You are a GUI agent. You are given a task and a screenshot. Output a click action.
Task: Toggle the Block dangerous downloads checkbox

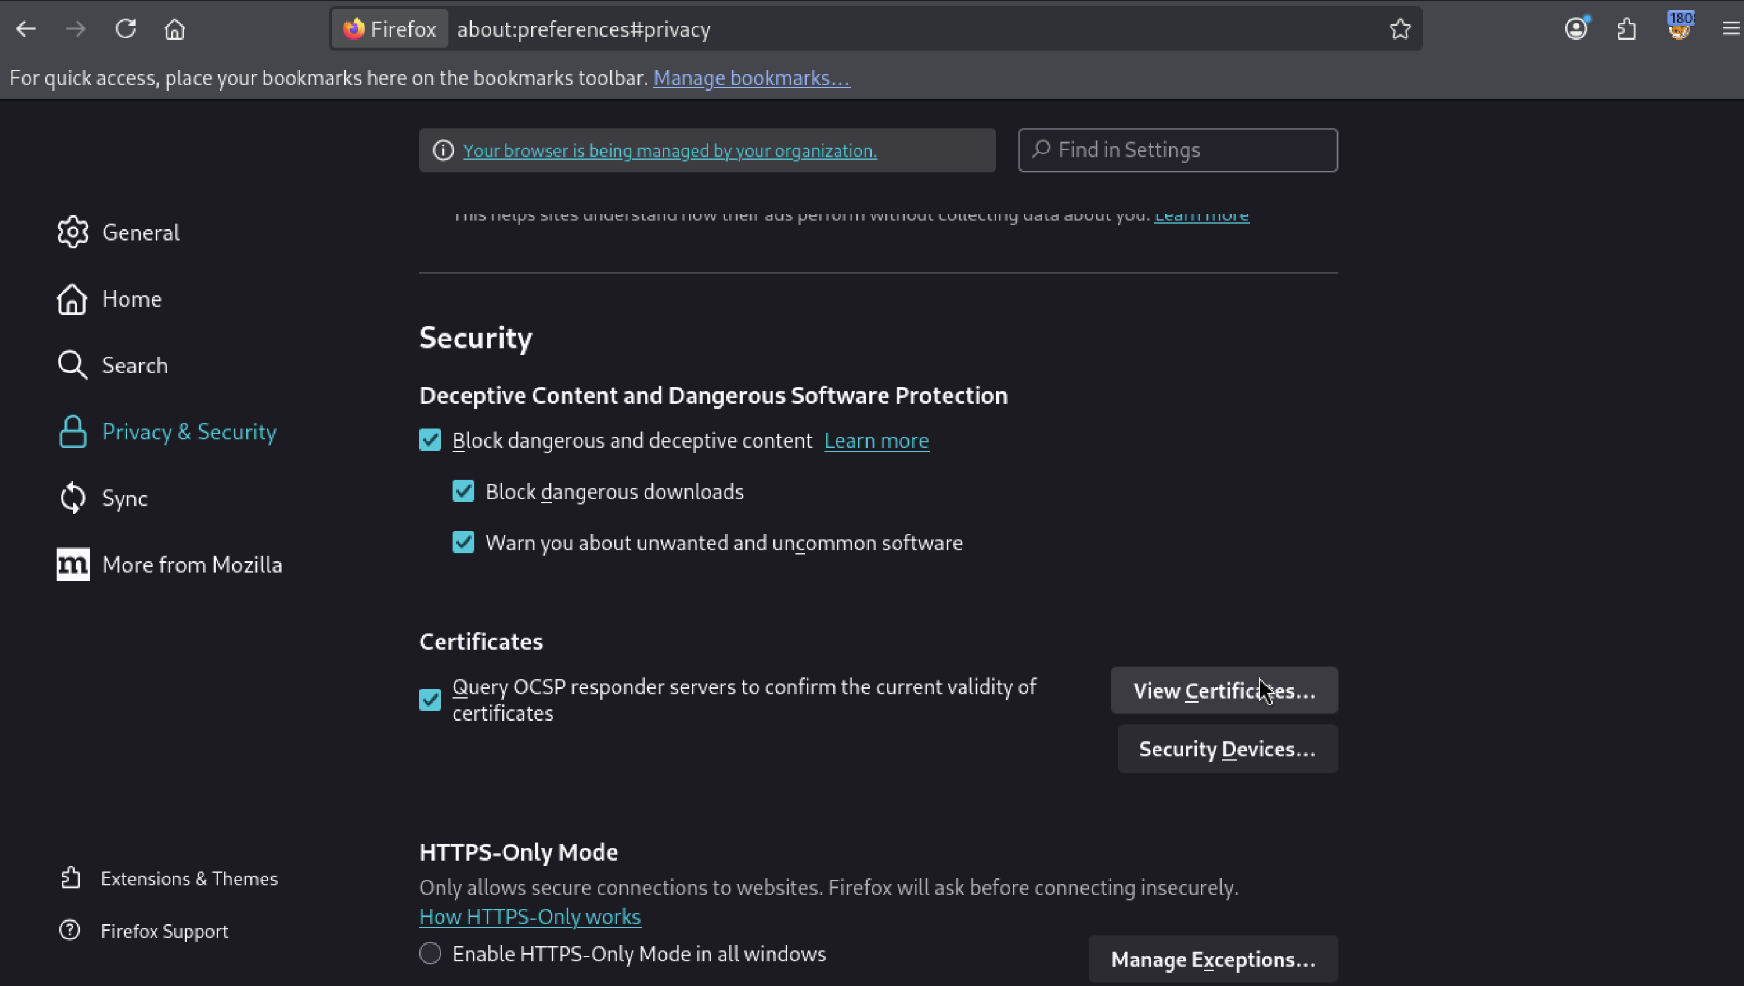[463, 491]
